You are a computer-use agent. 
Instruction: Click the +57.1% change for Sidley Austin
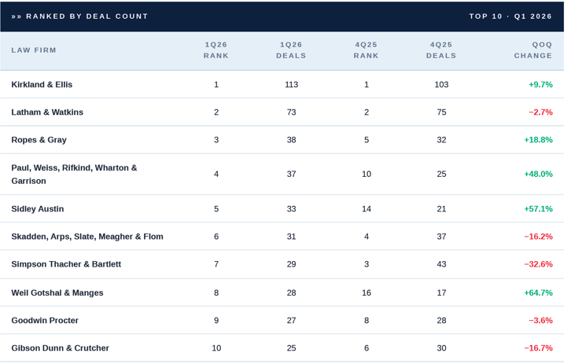pos(539,209)
